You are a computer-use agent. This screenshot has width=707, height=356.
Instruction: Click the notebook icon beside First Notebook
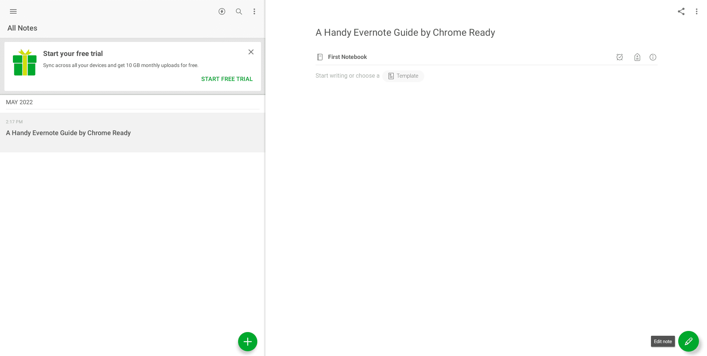click(320, 57)
